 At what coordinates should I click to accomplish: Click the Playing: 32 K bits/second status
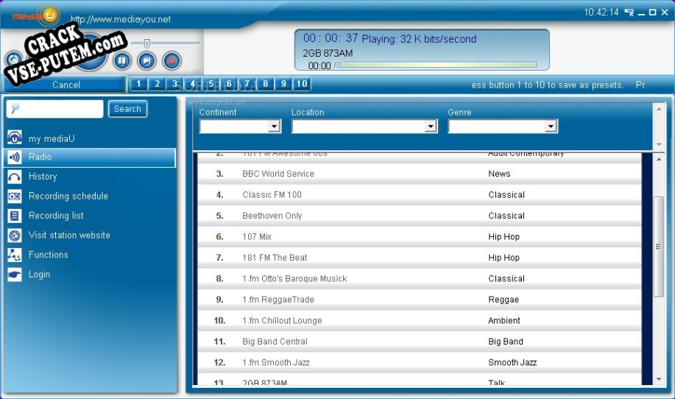pyautogui.click(x=419, y=39)
